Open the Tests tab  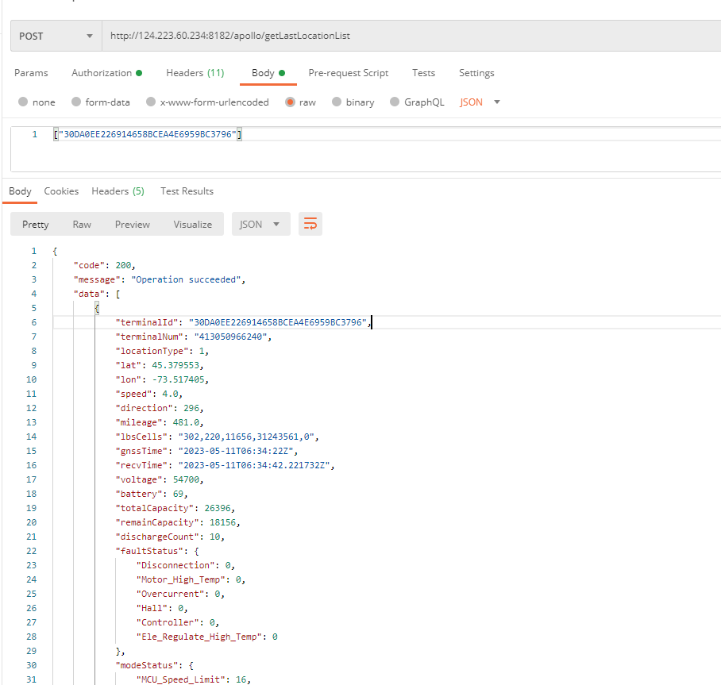423,73
